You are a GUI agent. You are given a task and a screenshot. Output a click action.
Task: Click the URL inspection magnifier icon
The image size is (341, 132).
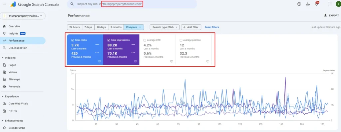(4, 48)
